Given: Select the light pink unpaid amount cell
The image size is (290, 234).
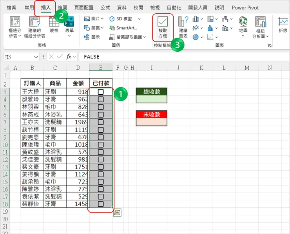Looking at the screenshot, I should click(x=152, y=122).
